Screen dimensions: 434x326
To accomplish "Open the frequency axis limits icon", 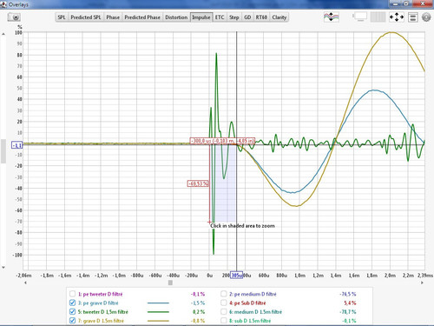I will click(x=378, y=17).
